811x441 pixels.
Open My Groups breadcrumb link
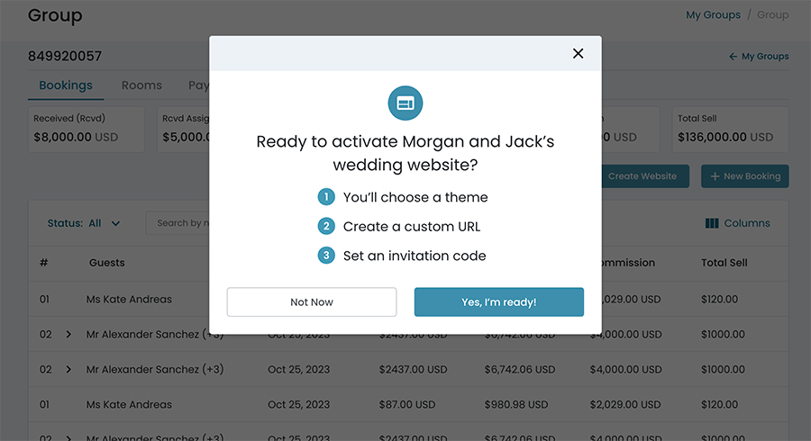pos(713,15)
